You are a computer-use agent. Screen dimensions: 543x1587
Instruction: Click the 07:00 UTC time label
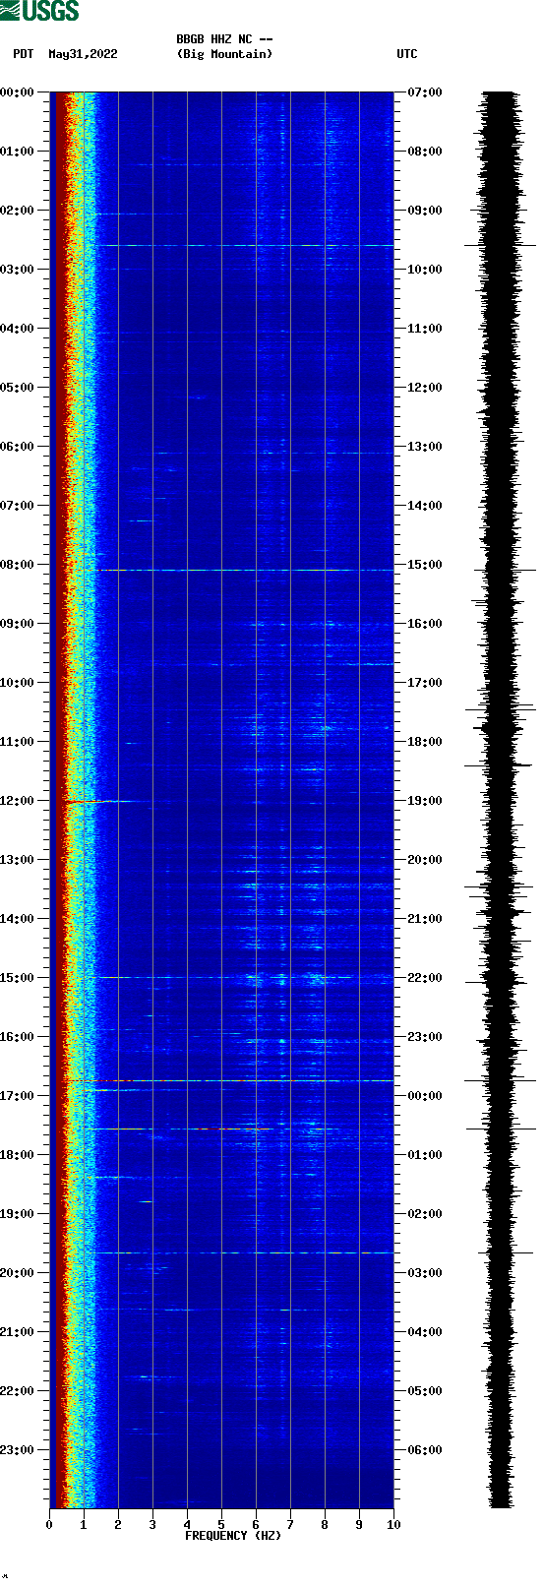[425, 92]
